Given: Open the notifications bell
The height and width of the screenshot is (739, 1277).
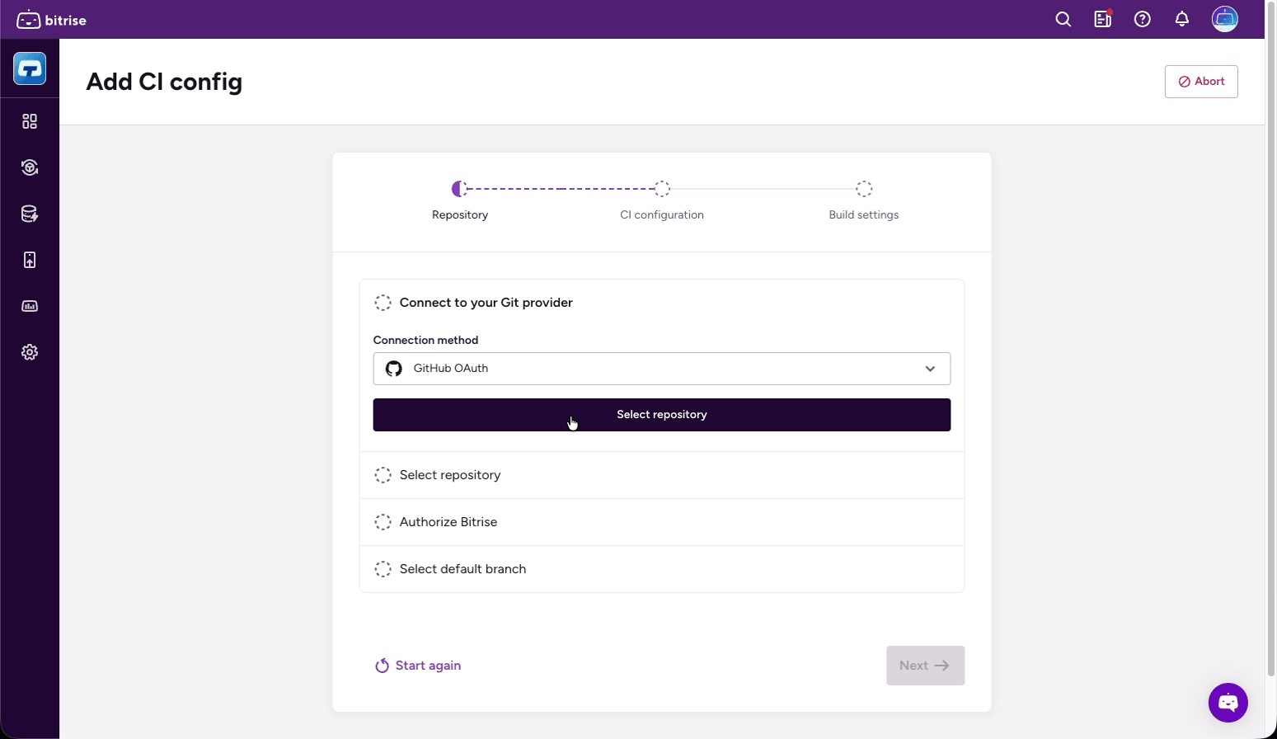Looking at the screenshot, I should click(1182, 19).
